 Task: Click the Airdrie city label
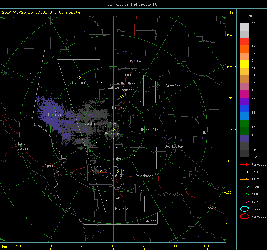pos(117,159)
